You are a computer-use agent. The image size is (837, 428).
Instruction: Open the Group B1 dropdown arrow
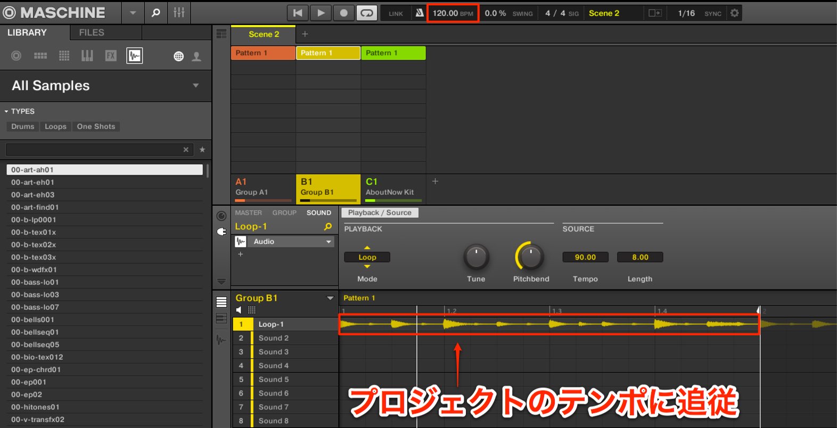click(x=330, y=298)
